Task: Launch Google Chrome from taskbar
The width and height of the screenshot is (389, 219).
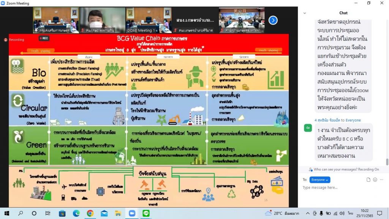Action: pos(90,213)
